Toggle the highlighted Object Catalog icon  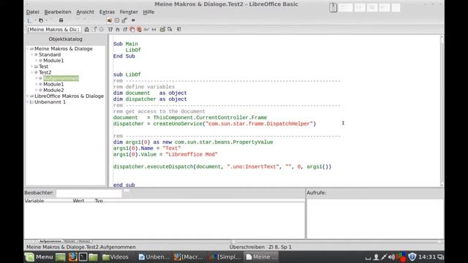[110, 20]
